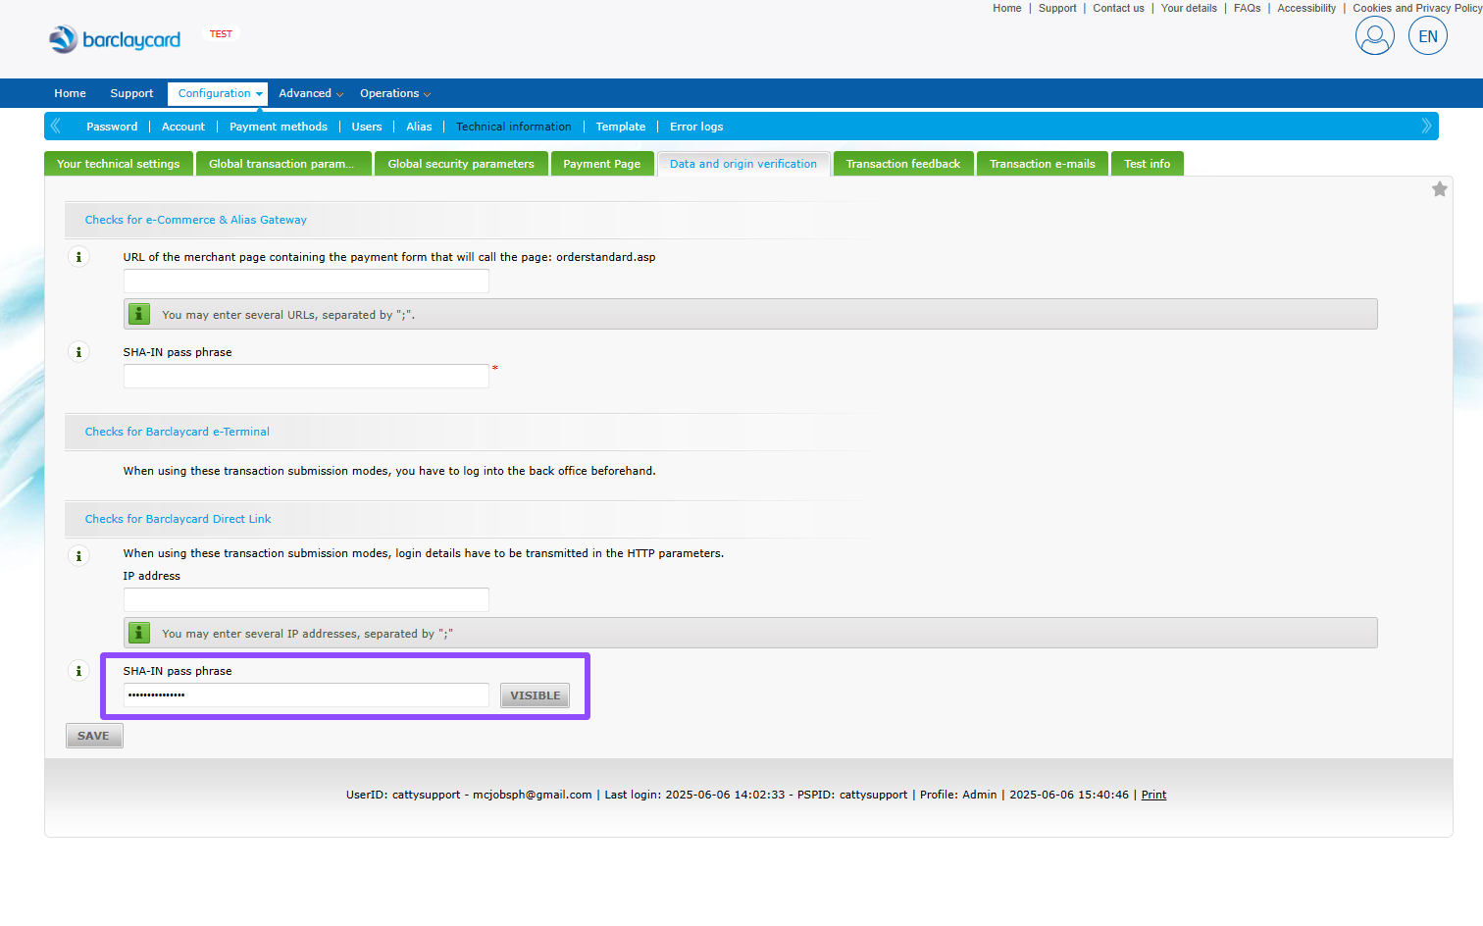Screen dimensions: 1483x926
Task: Open the Accessibility link
Action: click(1306, 8)
